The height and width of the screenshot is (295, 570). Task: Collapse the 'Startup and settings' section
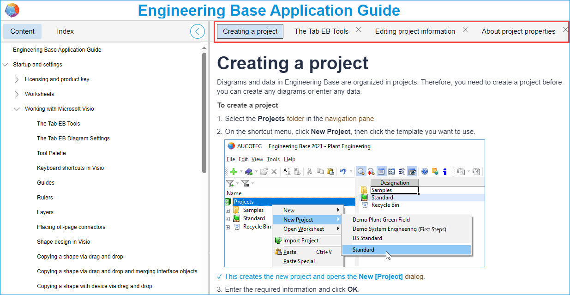click(5, 65)
